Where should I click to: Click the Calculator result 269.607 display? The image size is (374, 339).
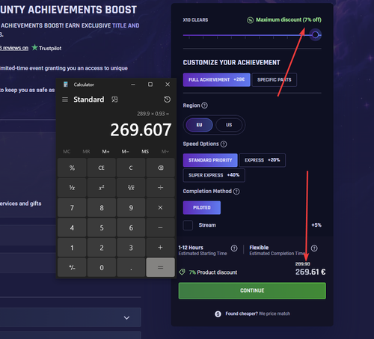coord(141,130)
